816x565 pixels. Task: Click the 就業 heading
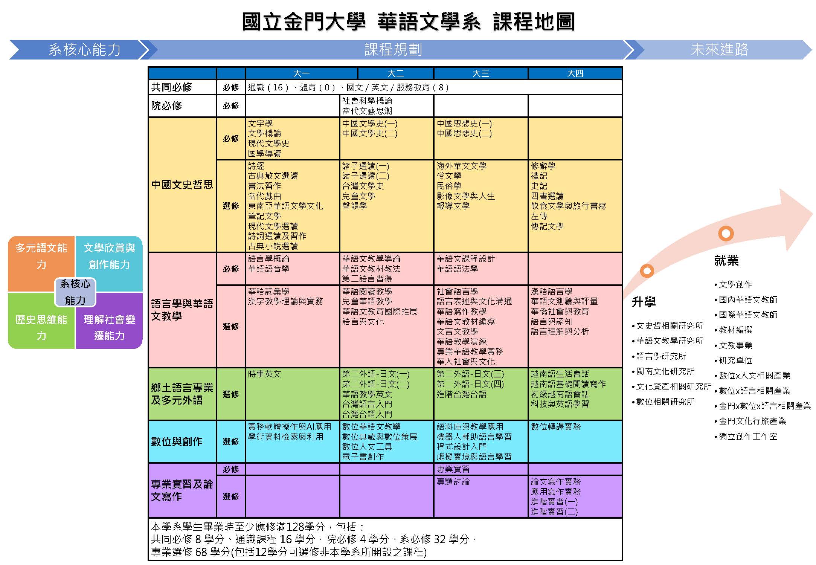(726, 261)
